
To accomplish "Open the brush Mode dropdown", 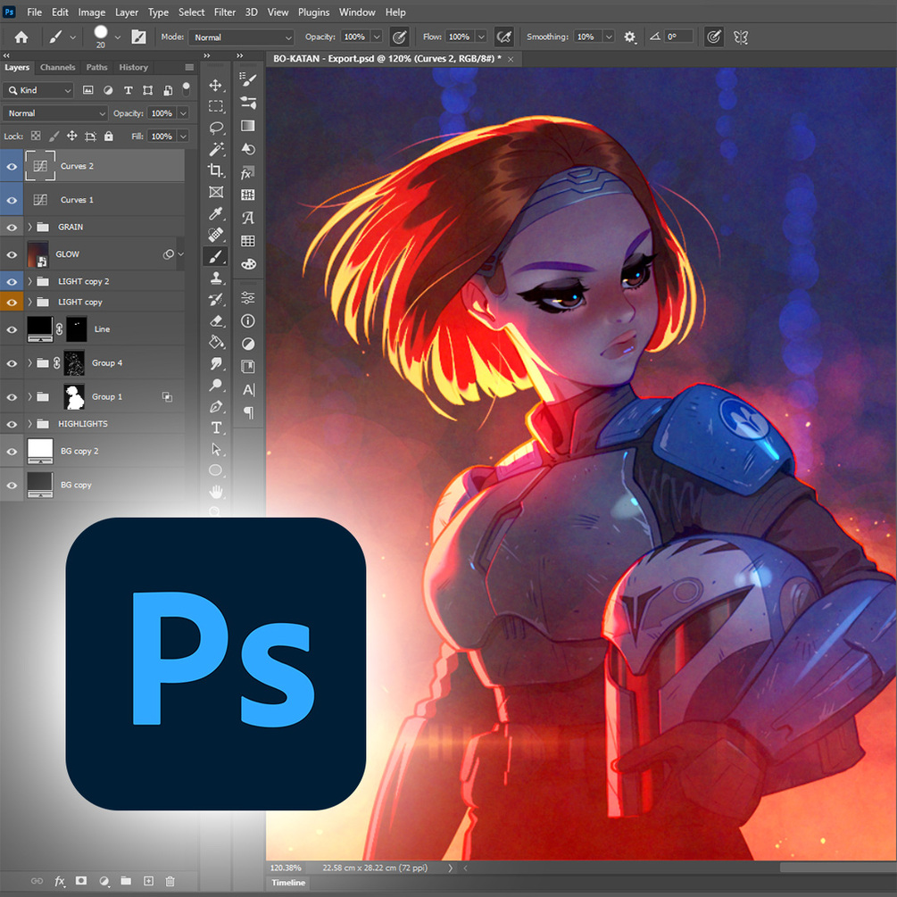I will pyautogui.click(x=241, y=37).
